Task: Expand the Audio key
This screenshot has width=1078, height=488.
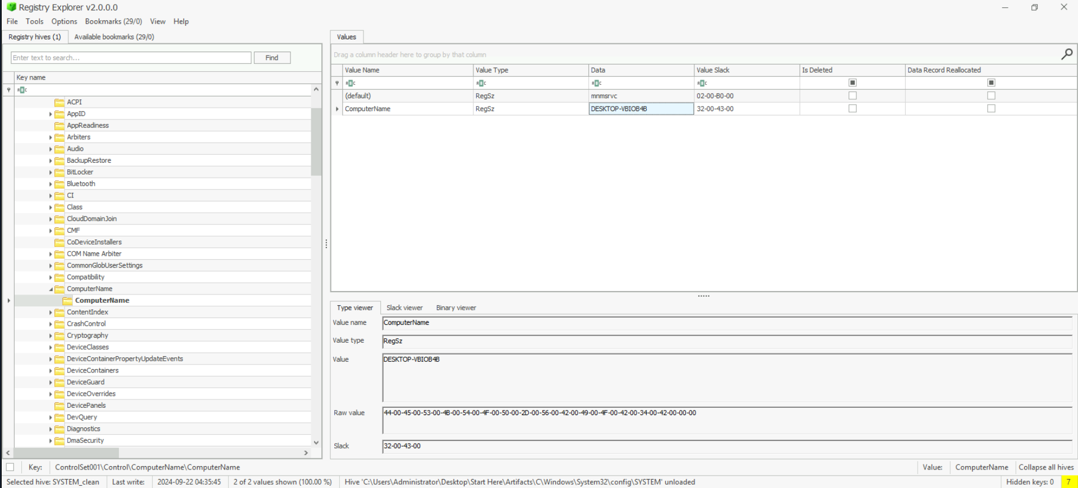Action: click(x=50, y=149)
